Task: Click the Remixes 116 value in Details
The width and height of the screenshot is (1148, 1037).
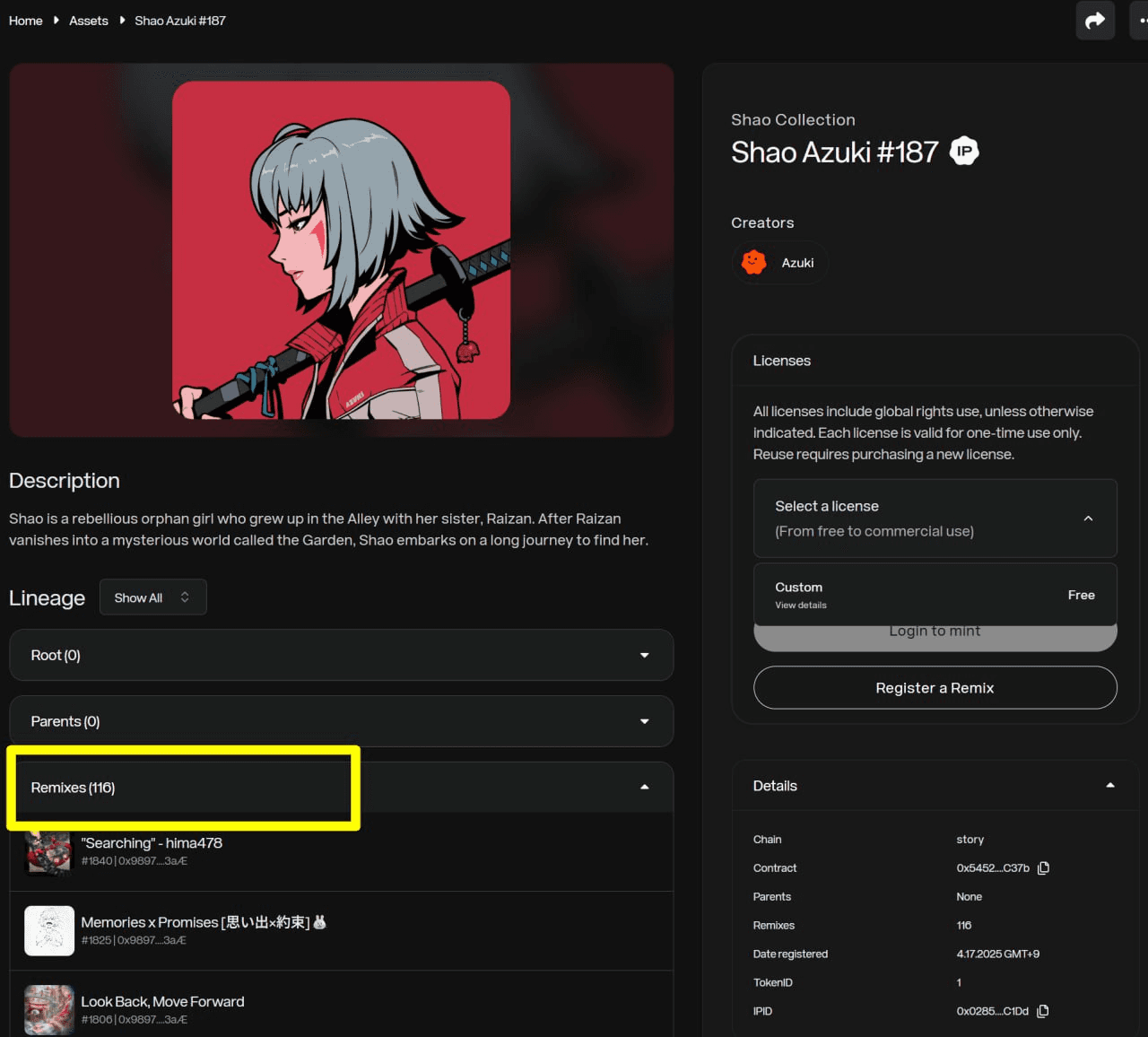Action: pos(964,926)
